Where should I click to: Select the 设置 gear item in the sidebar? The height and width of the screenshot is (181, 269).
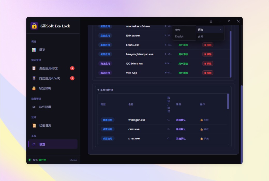coord(53,144)
